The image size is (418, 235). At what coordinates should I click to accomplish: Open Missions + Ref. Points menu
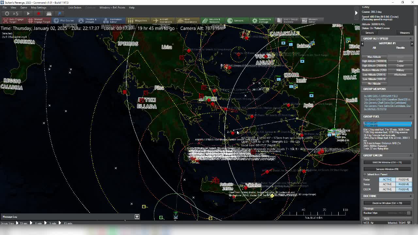[112, 8]
